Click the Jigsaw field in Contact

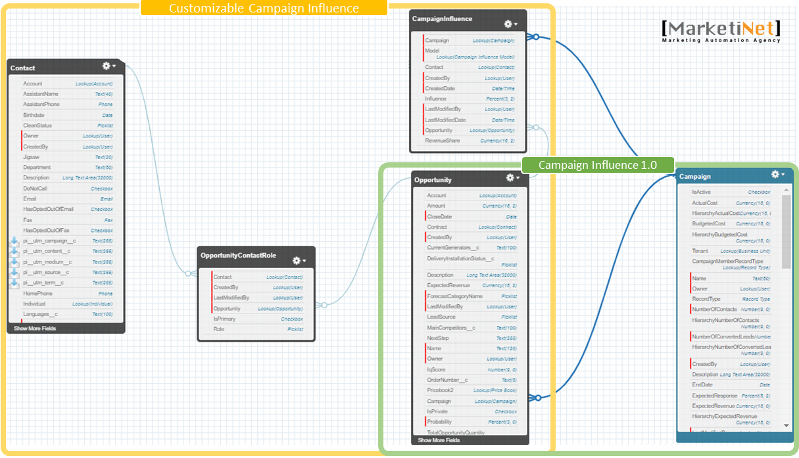[x=68, y=157]
